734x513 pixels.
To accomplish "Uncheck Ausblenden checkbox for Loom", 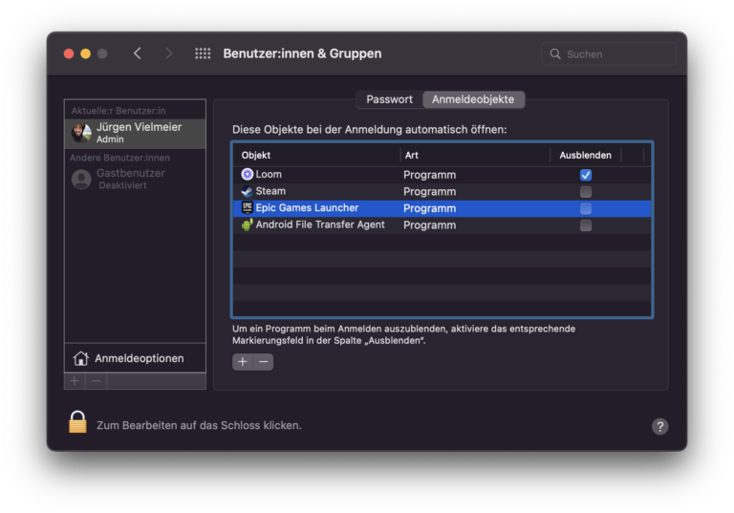I will click(586, 175).
